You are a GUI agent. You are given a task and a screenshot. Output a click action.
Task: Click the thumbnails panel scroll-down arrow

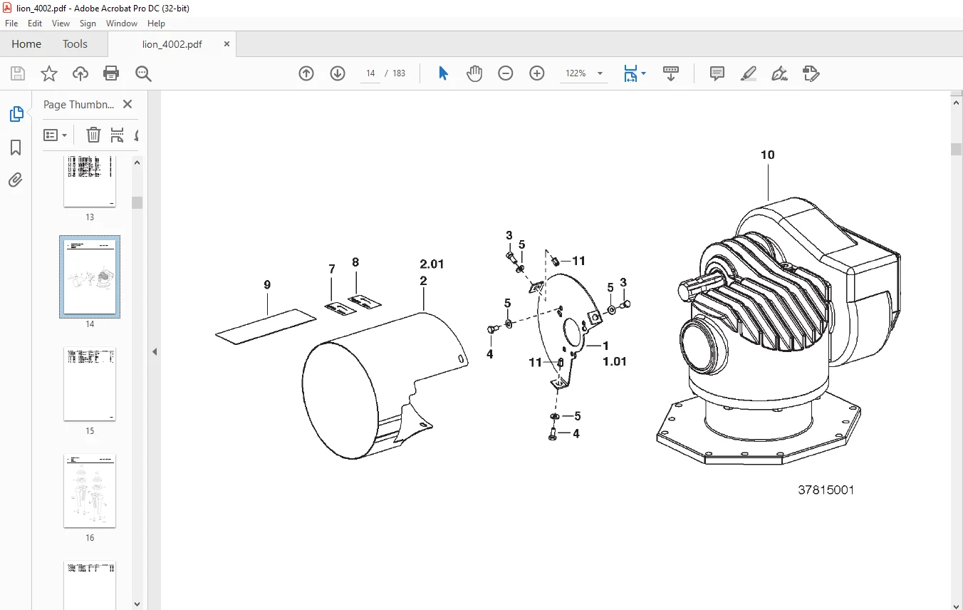click(137, 605)
